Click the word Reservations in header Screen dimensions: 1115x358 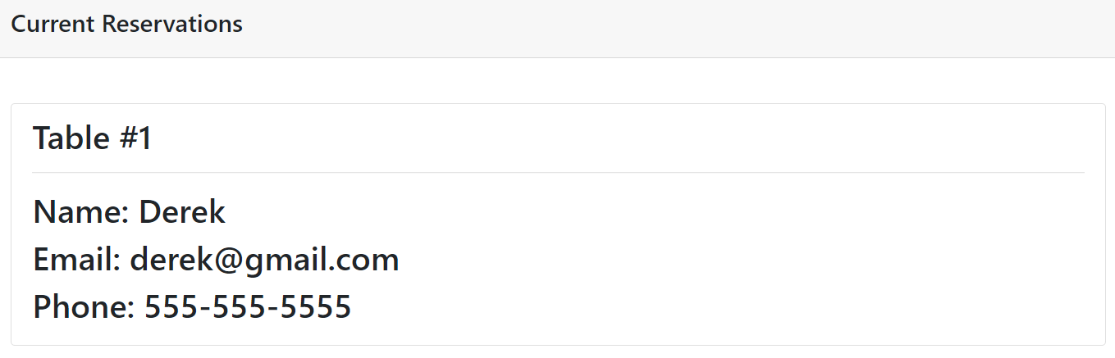[x=172, y=25]
